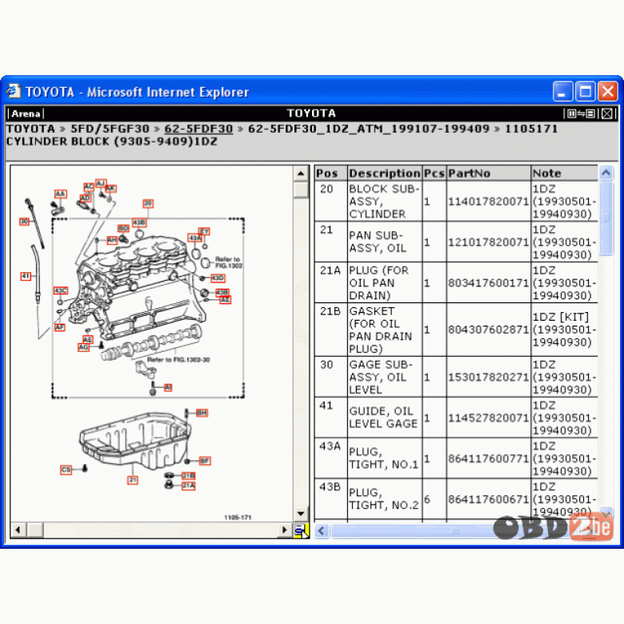
Task: Click callout 43D in the diagram
Action: 218,278
